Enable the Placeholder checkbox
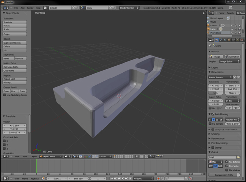 [x=227, y=170]
